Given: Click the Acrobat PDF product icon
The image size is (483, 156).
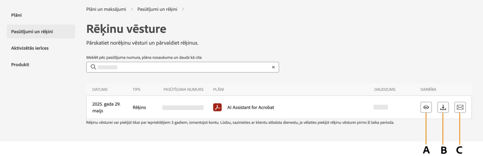Looking at the screenshot, I should [x=217, y=107].
